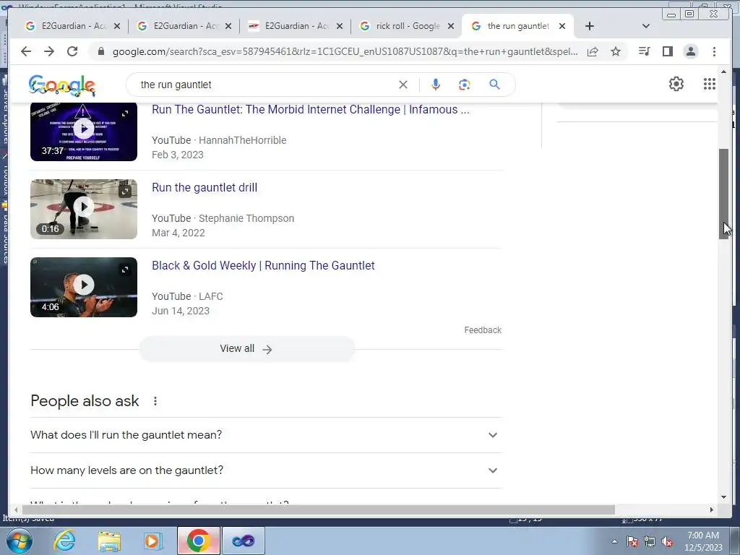The height and width of the screenshot is (555, 740).
Task: Open the media control button in the toolbar
Action: click(x=644, y=51)
